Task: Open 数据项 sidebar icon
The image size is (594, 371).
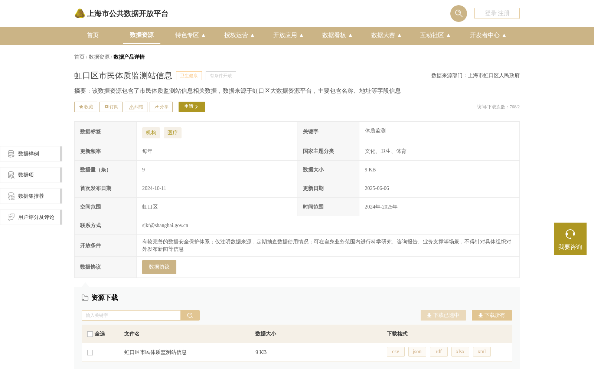Action: click(11, 175)
